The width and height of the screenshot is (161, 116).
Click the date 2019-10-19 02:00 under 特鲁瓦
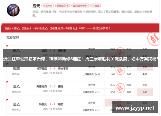point(52,109)
